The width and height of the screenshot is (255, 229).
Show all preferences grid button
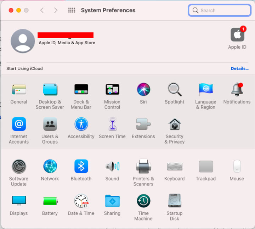click(x=72, y=10)
